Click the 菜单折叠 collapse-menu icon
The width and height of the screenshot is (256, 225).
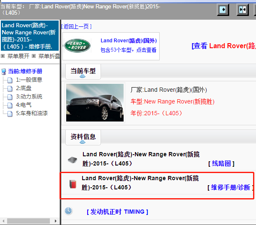pyautogui.click(x=34, y=56)
